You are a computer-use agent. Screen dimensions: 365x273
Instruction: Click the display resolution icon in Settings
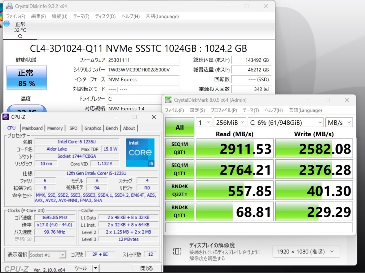[177, 251]
